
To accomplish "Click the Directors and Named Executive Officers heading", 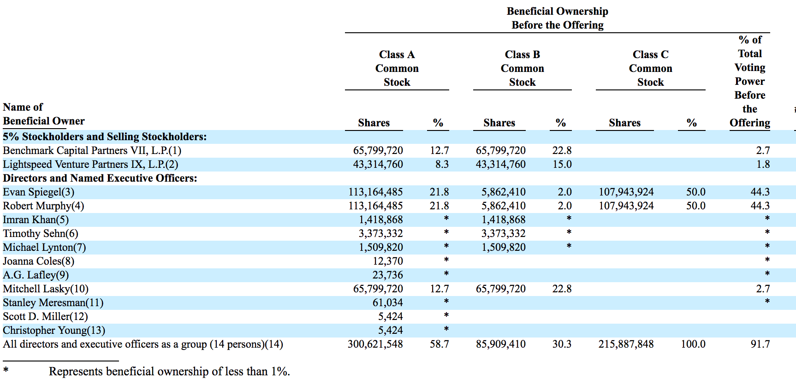I will 100,178.
